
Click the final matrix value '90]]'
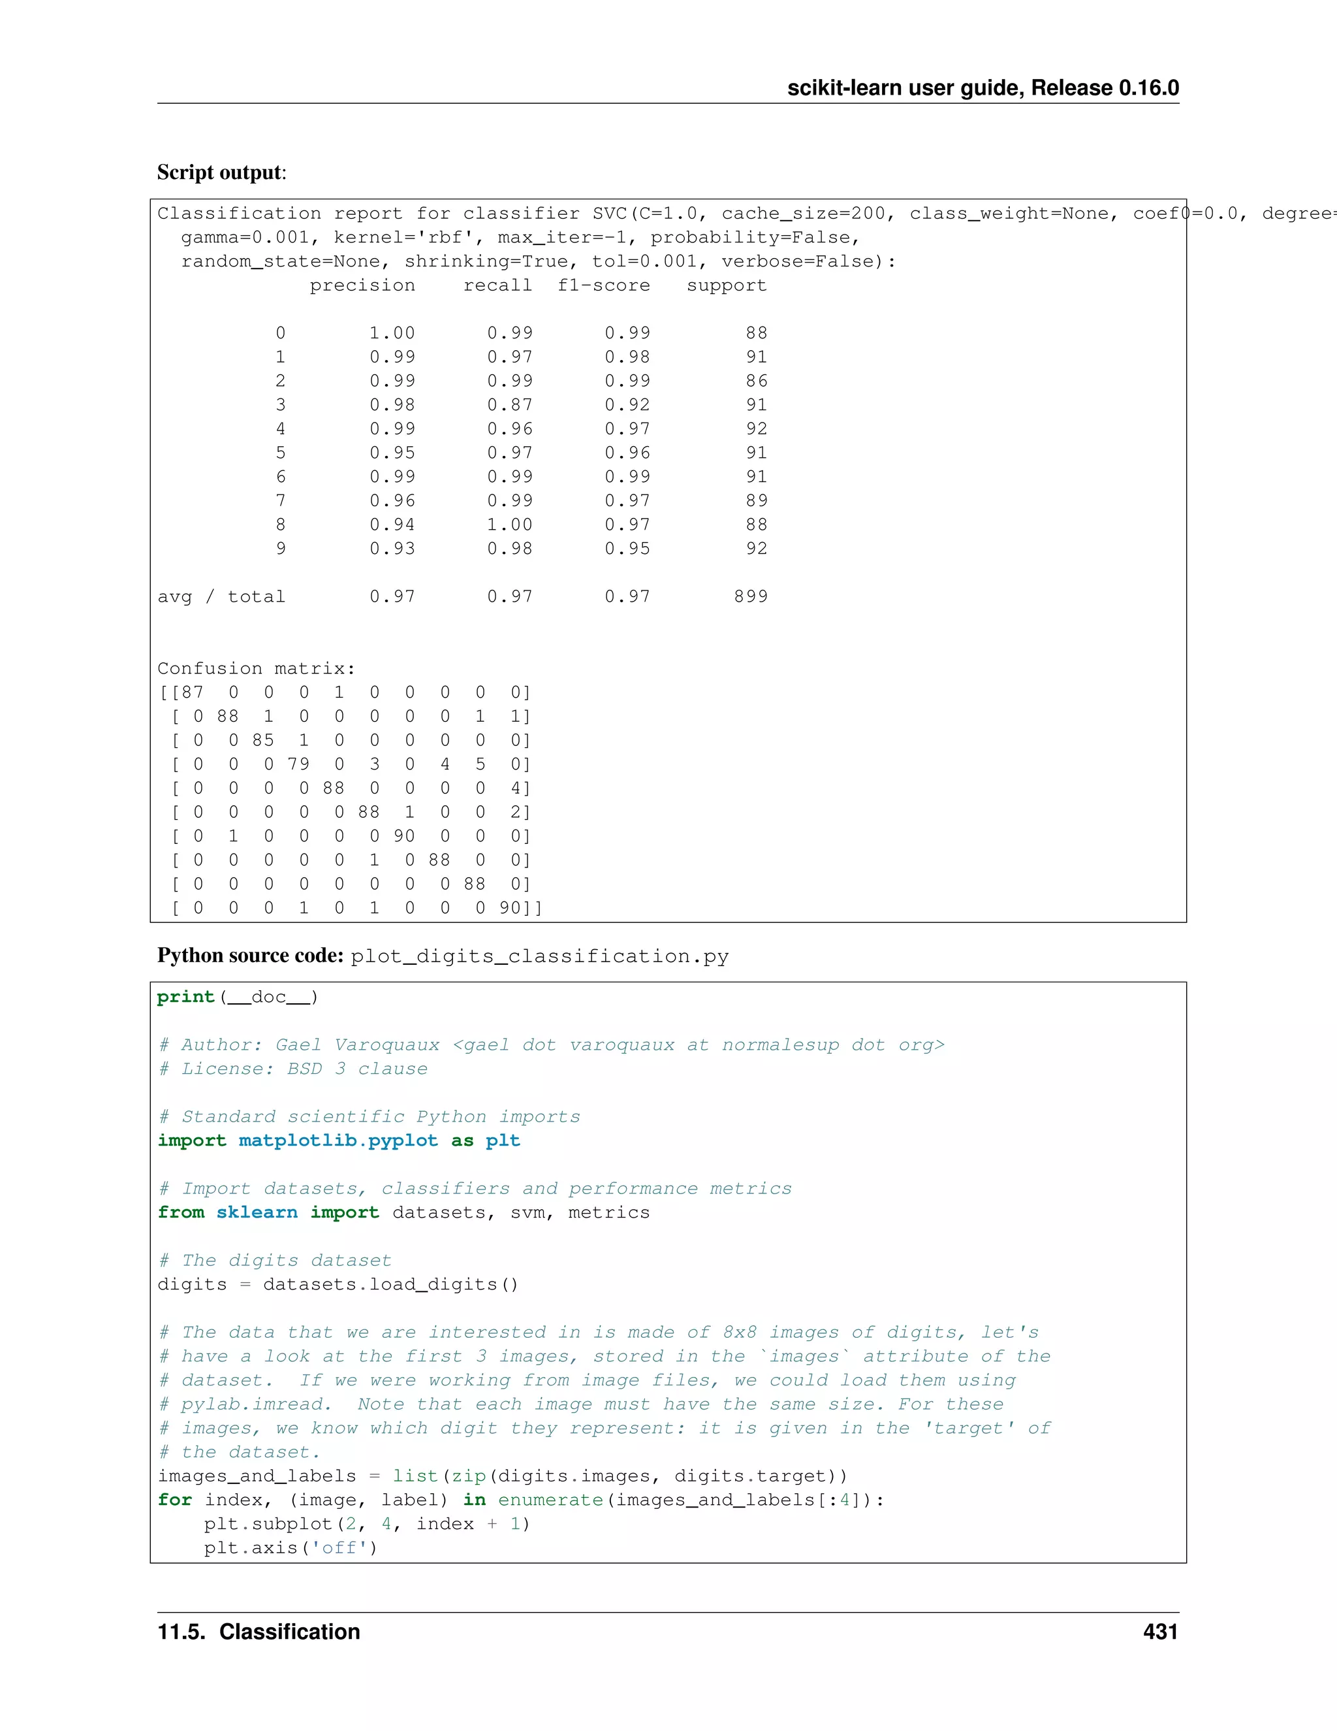(520, 907)
